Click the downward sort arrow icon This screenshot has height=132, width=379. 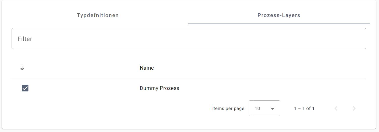22,68
